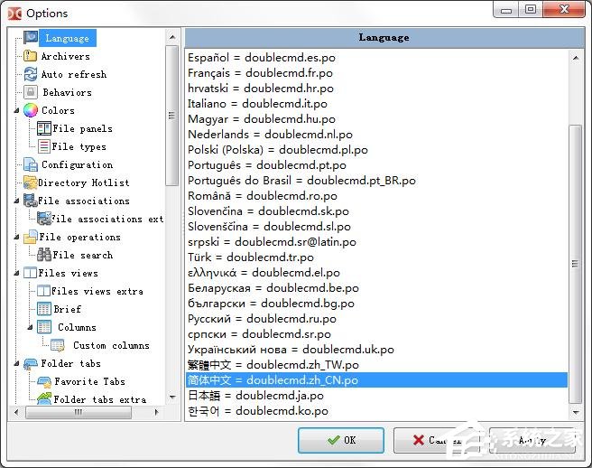The width and height of the screenshot is (592, 468).
Task: Collapse the Columns tree node
Action: (x=30, y=327)
